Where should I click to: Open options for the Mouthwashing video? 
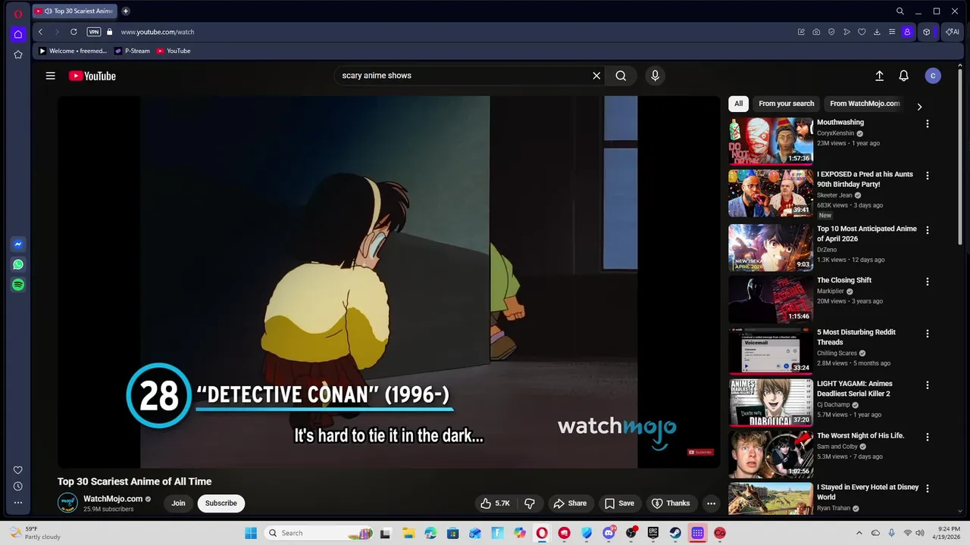[927, 123]
